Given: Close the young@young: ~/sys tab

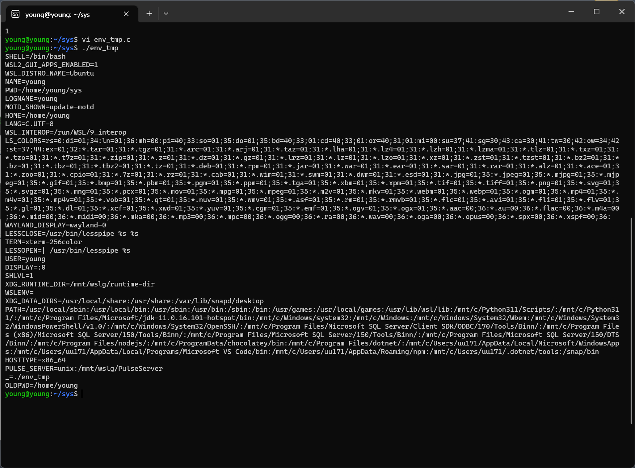Looking at the screenshot, I should pyautogui.click(x=126, y=14).
